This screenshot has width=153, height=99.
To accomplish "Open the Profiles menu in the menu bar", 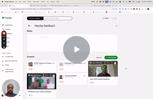I will pyautogui.click(x=43, y=2).
